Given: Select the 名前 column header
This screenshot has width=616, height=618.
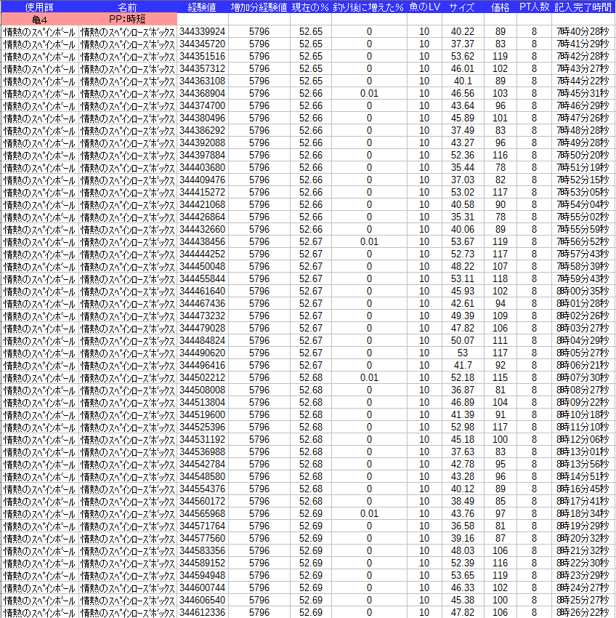Looking at the screenshot, I should [x=127, y=7].
